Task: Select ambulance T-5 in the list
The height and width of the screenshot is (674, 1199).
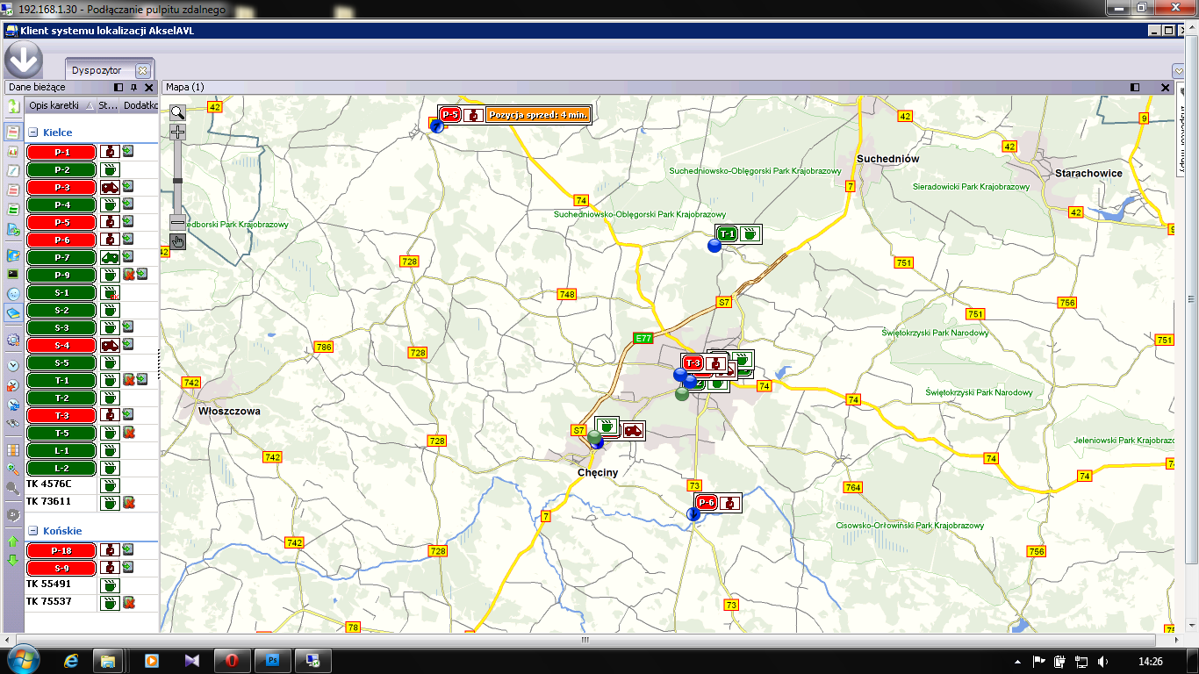Action: pos(61,433)
